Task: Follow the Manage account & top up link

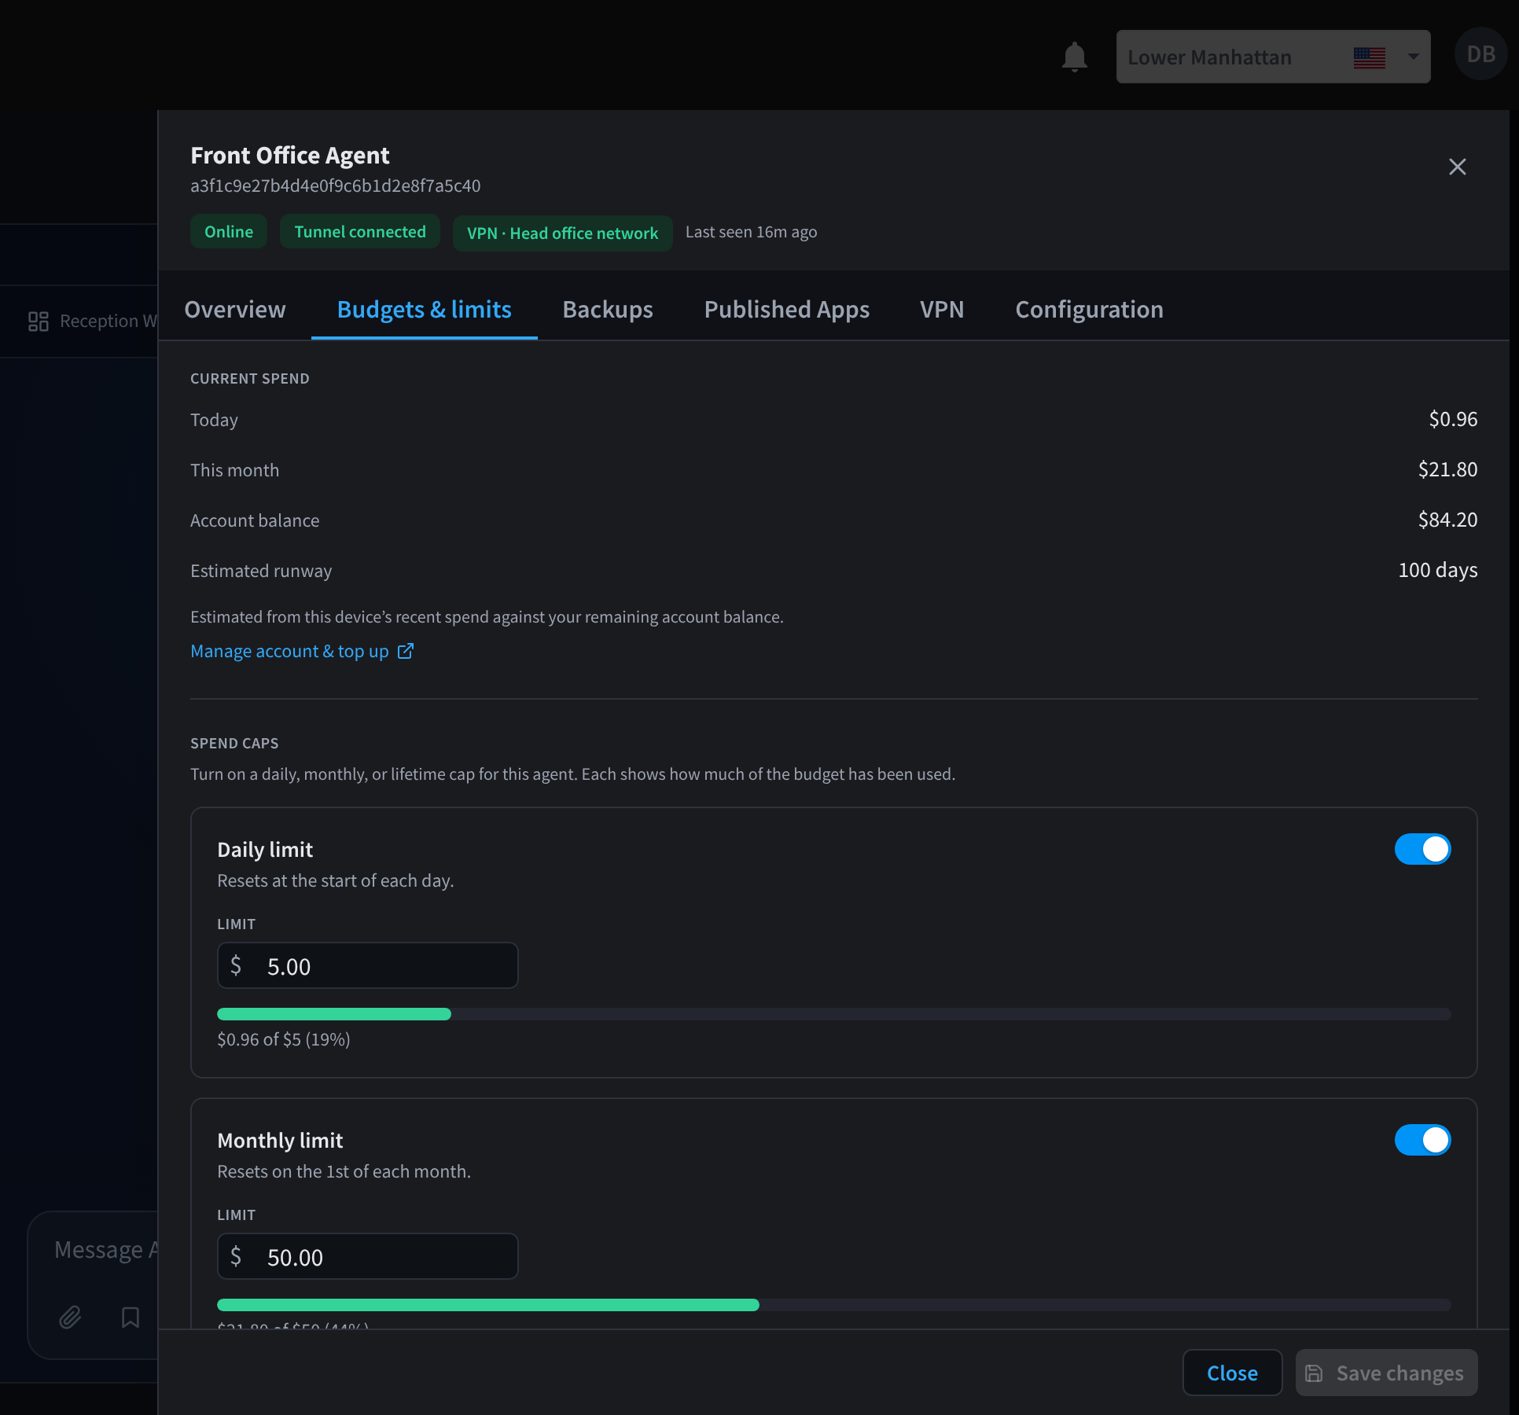Action: coord(289,651)
